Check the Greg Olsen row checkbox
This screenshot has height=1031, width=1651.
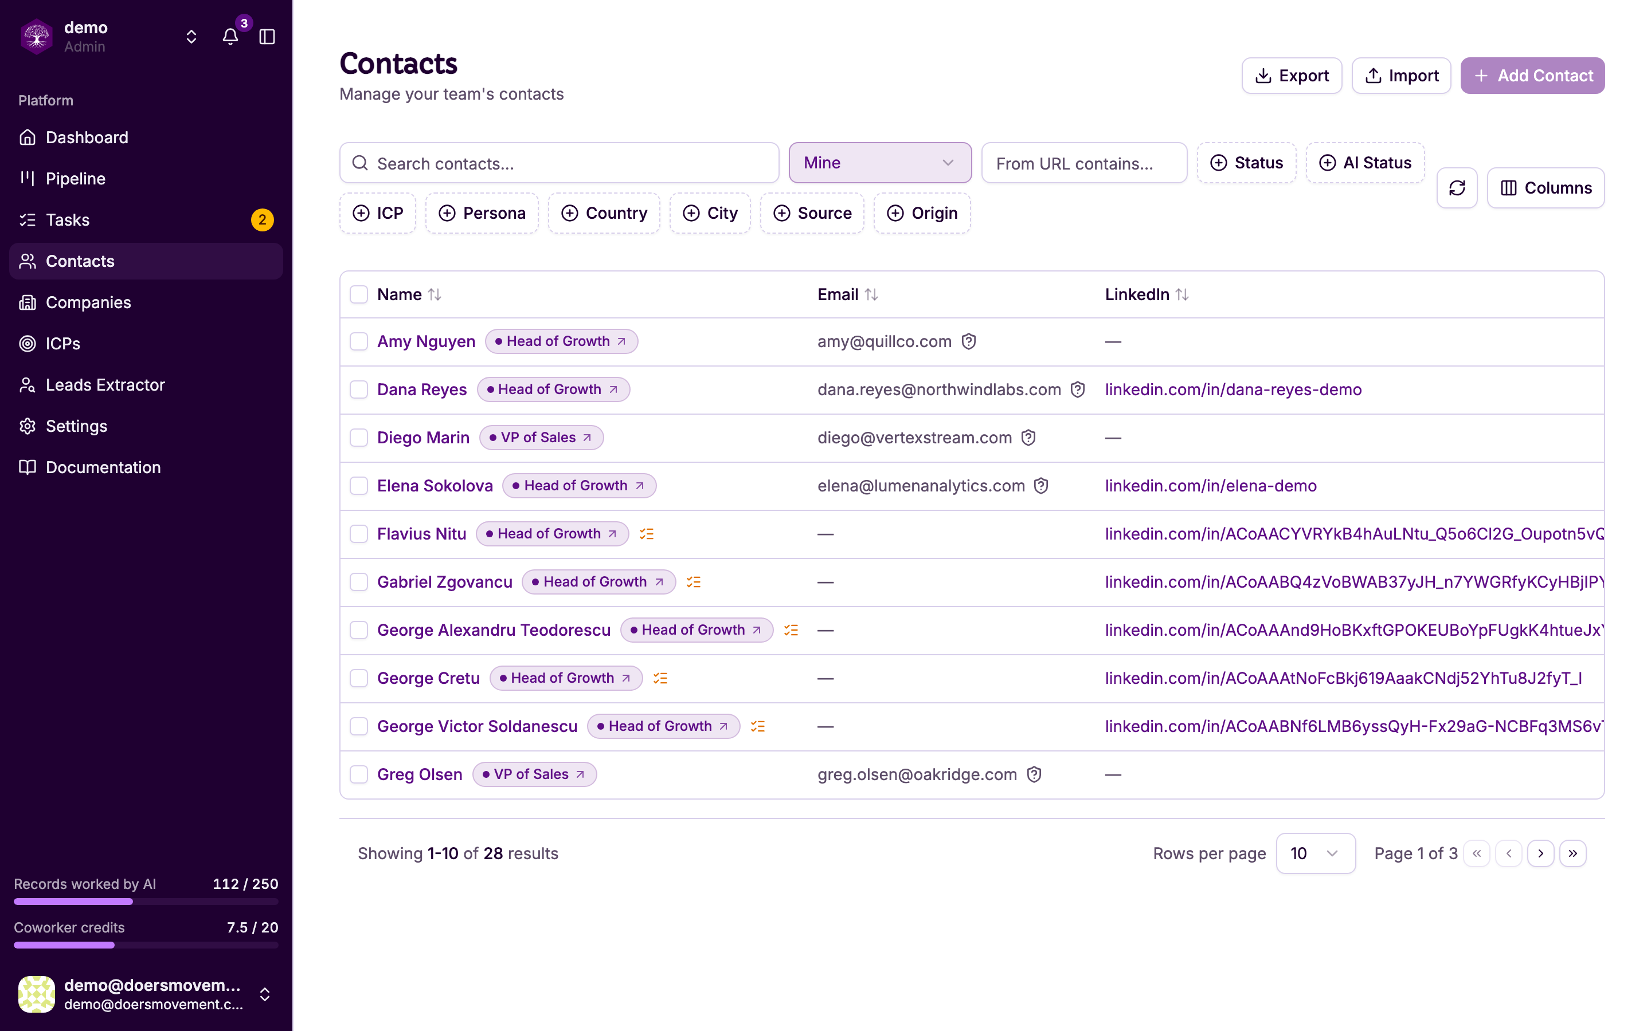(359, 774)
